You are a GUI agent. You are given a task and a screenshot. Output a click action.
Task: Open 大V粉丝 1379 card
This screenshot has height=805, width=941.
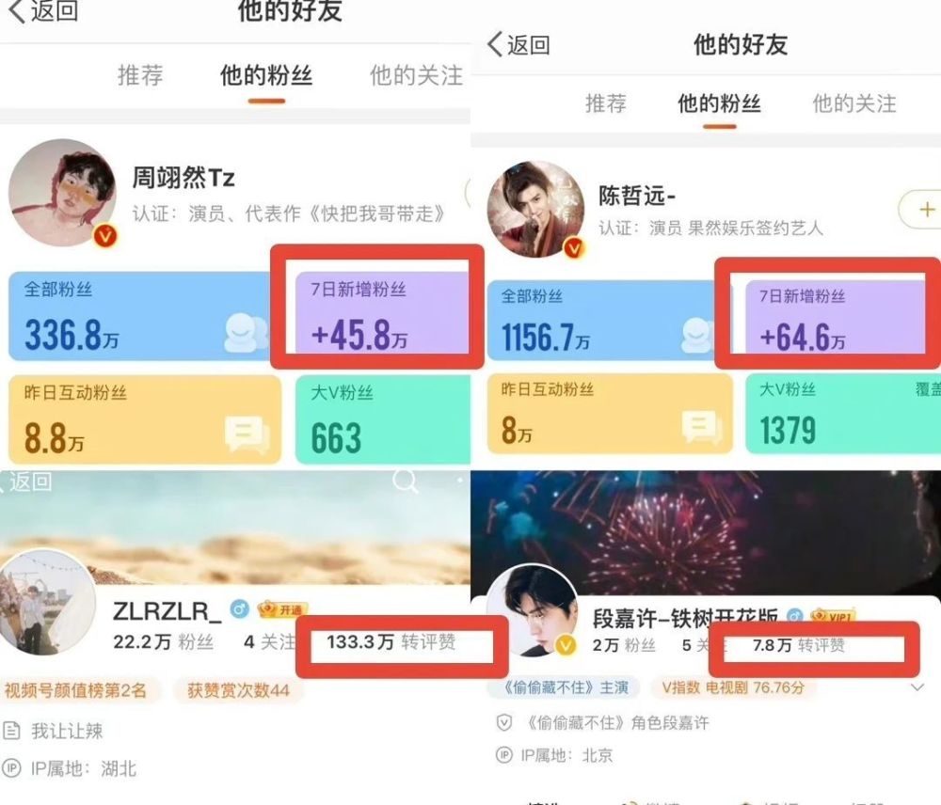click(842, 415)
